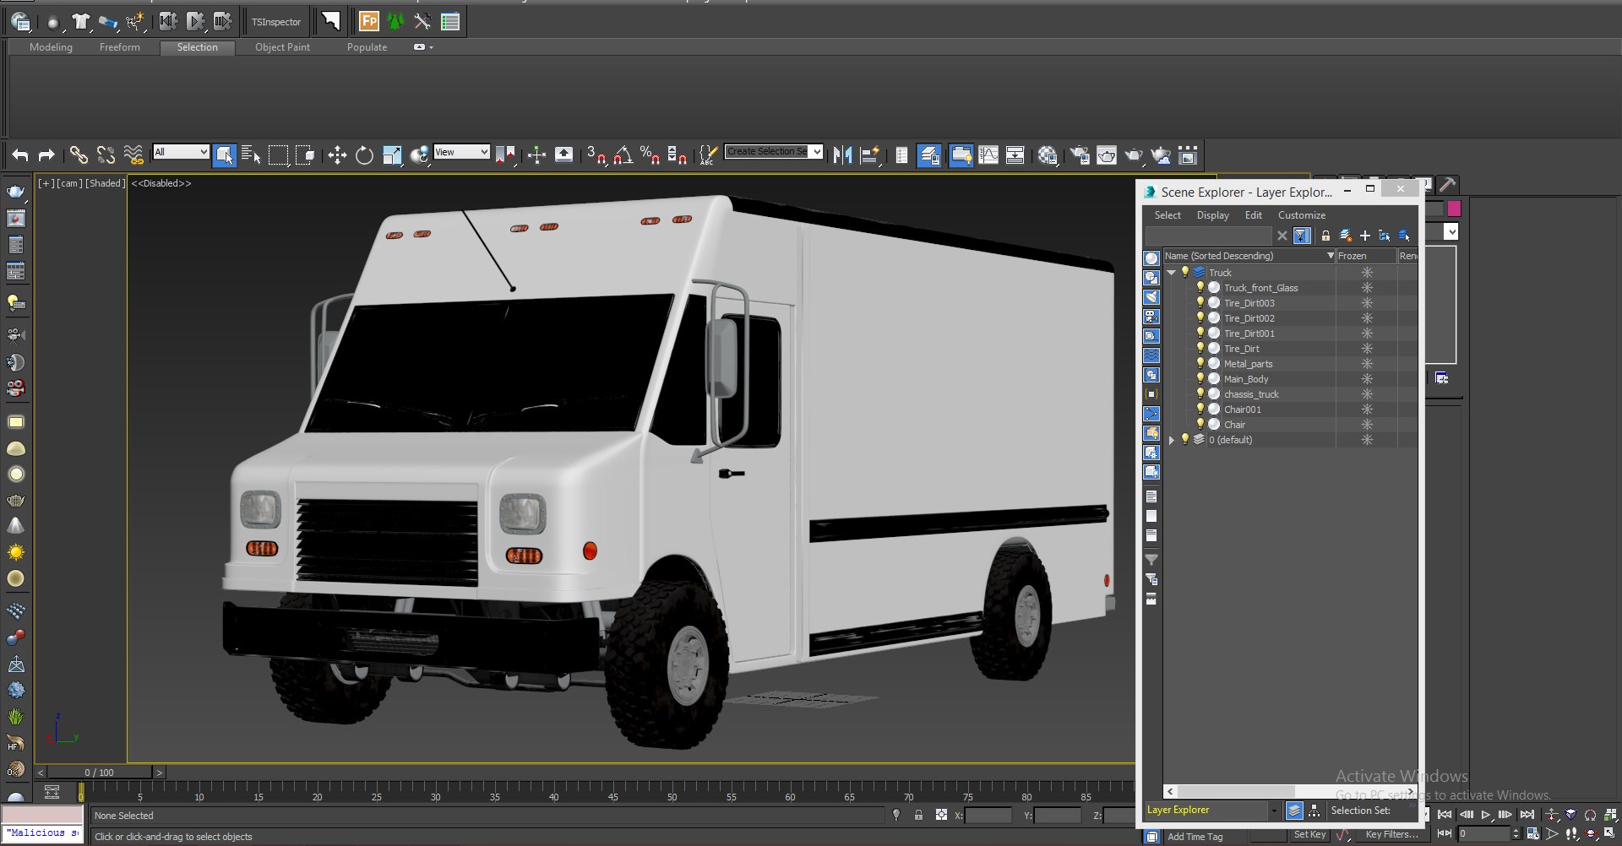
Task: Click the Mirror tool icon
Action: pos(842,155)
